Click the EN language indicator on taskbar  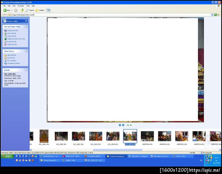click(201, 160)
